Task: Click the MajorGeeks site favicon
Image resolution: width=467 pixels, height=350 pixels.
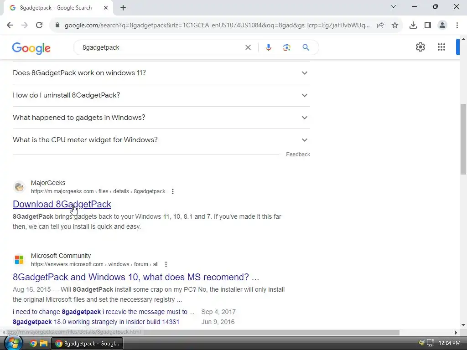Action: [x=19, y=187]
